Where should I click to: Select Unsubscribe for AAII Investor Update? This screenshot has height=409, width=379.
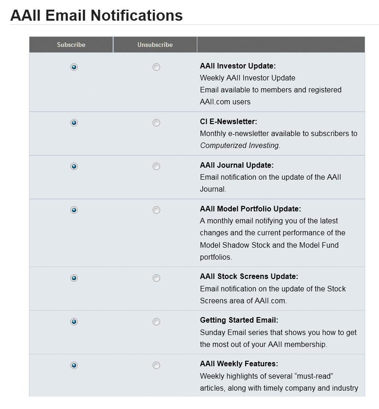(156, 67)
